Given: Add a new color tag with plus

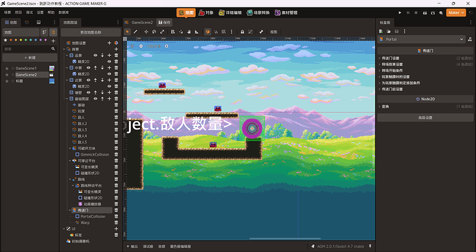Looking at the screenshot, I should coord(53,41).
